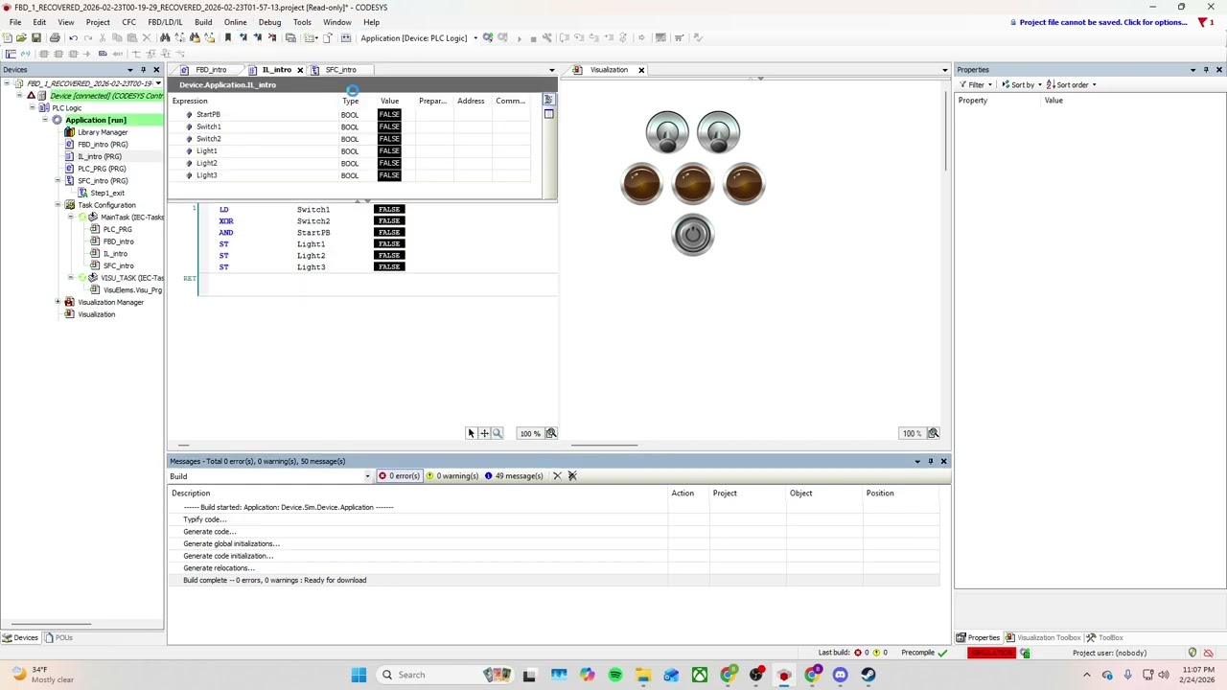This screenshot has height=690, width=1227.
Task: Open the Sort by dropdown in Properties
Action: (x=1022, y=84)
